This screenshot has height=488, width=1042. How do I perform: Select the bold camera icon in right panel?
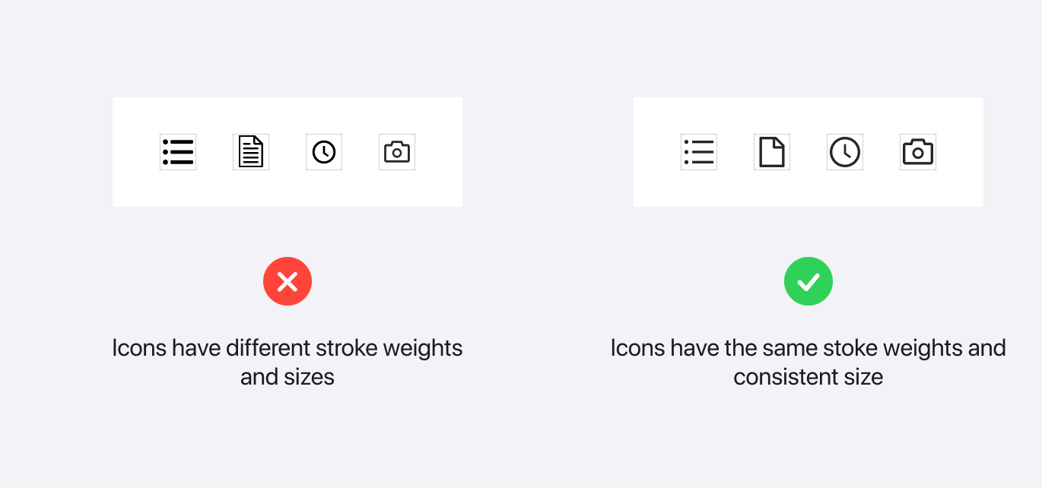[918, 152]
